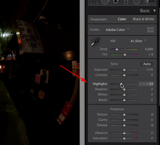Click the Clarity value 0
160x145 pixels.
[x=152, y=120]
